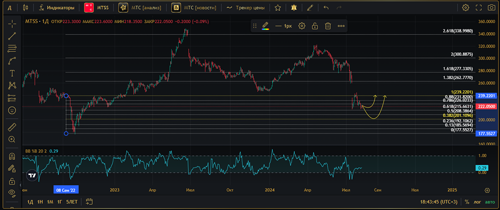The image size is (500, 210).
Task: Enter fullscreen mode
Action: (x=478, y=8)
